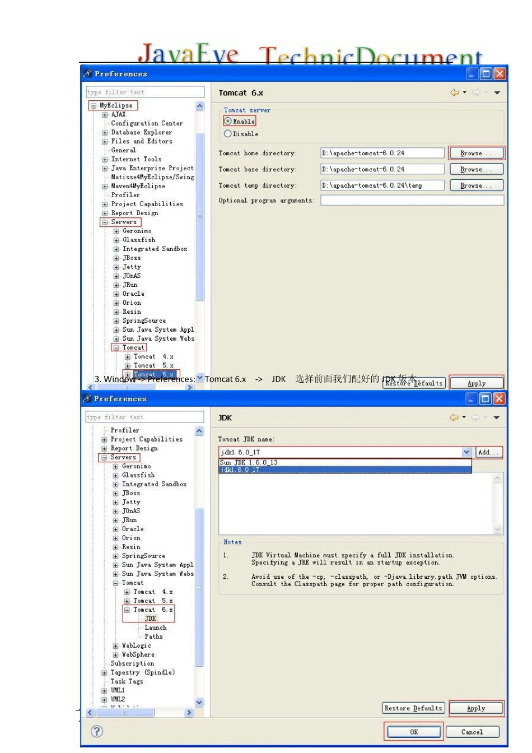This screenshot has height=753, width=532.
Task: Click Browse for Tomcat base directory
Action: 476,169
